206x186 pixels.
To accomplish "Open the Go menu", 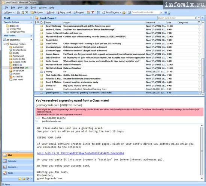I will click(27, 7).
